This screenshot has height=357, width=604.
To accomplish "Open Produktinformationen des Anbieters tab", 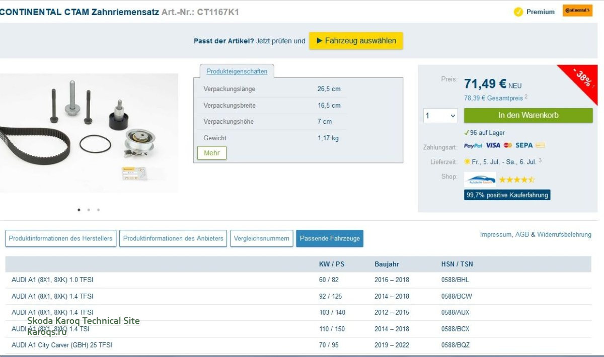I will [173, 238].
